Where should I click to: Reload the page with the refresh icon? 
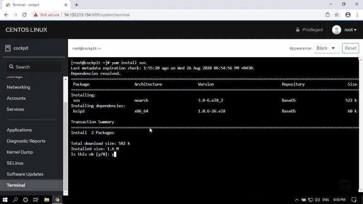pos(25,15)
